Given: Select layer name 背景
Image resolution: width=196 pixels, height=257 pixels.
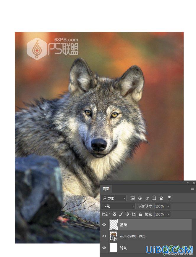Looking at the screenshot, I should click(x=123, y=248).
